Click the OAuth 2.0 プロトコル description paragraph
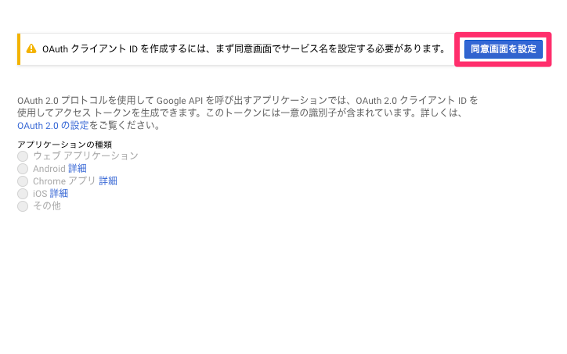The image size is (567, 354). pyautogui.click(x=247, y=113)
